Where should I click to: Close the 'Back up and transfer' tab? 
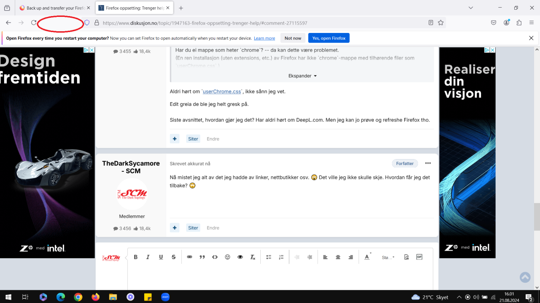point(88,8)
